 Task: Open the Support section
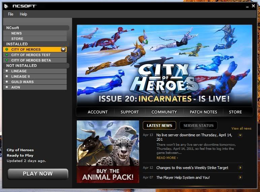tap(130, 112)
